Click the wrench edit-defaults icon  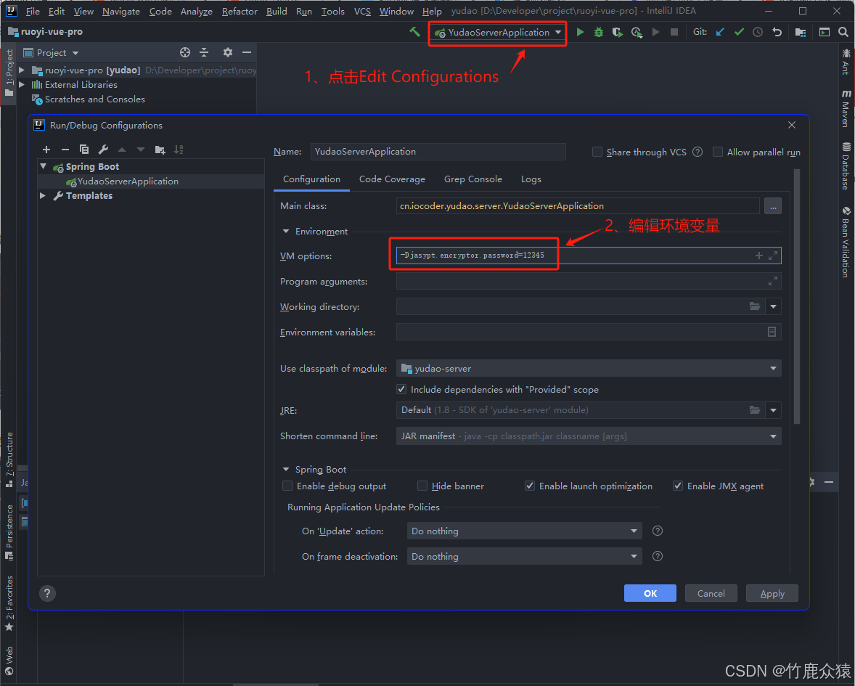103,150
